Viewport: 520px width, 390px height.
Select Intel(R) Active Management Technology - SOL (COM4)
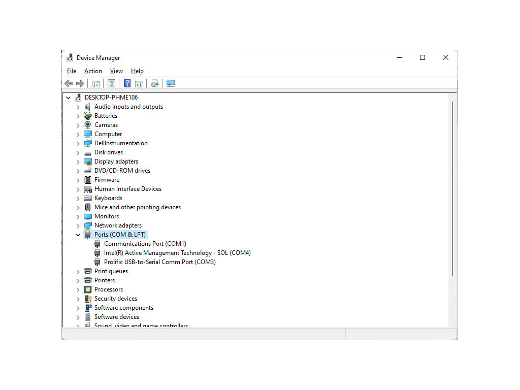[177, 253]
